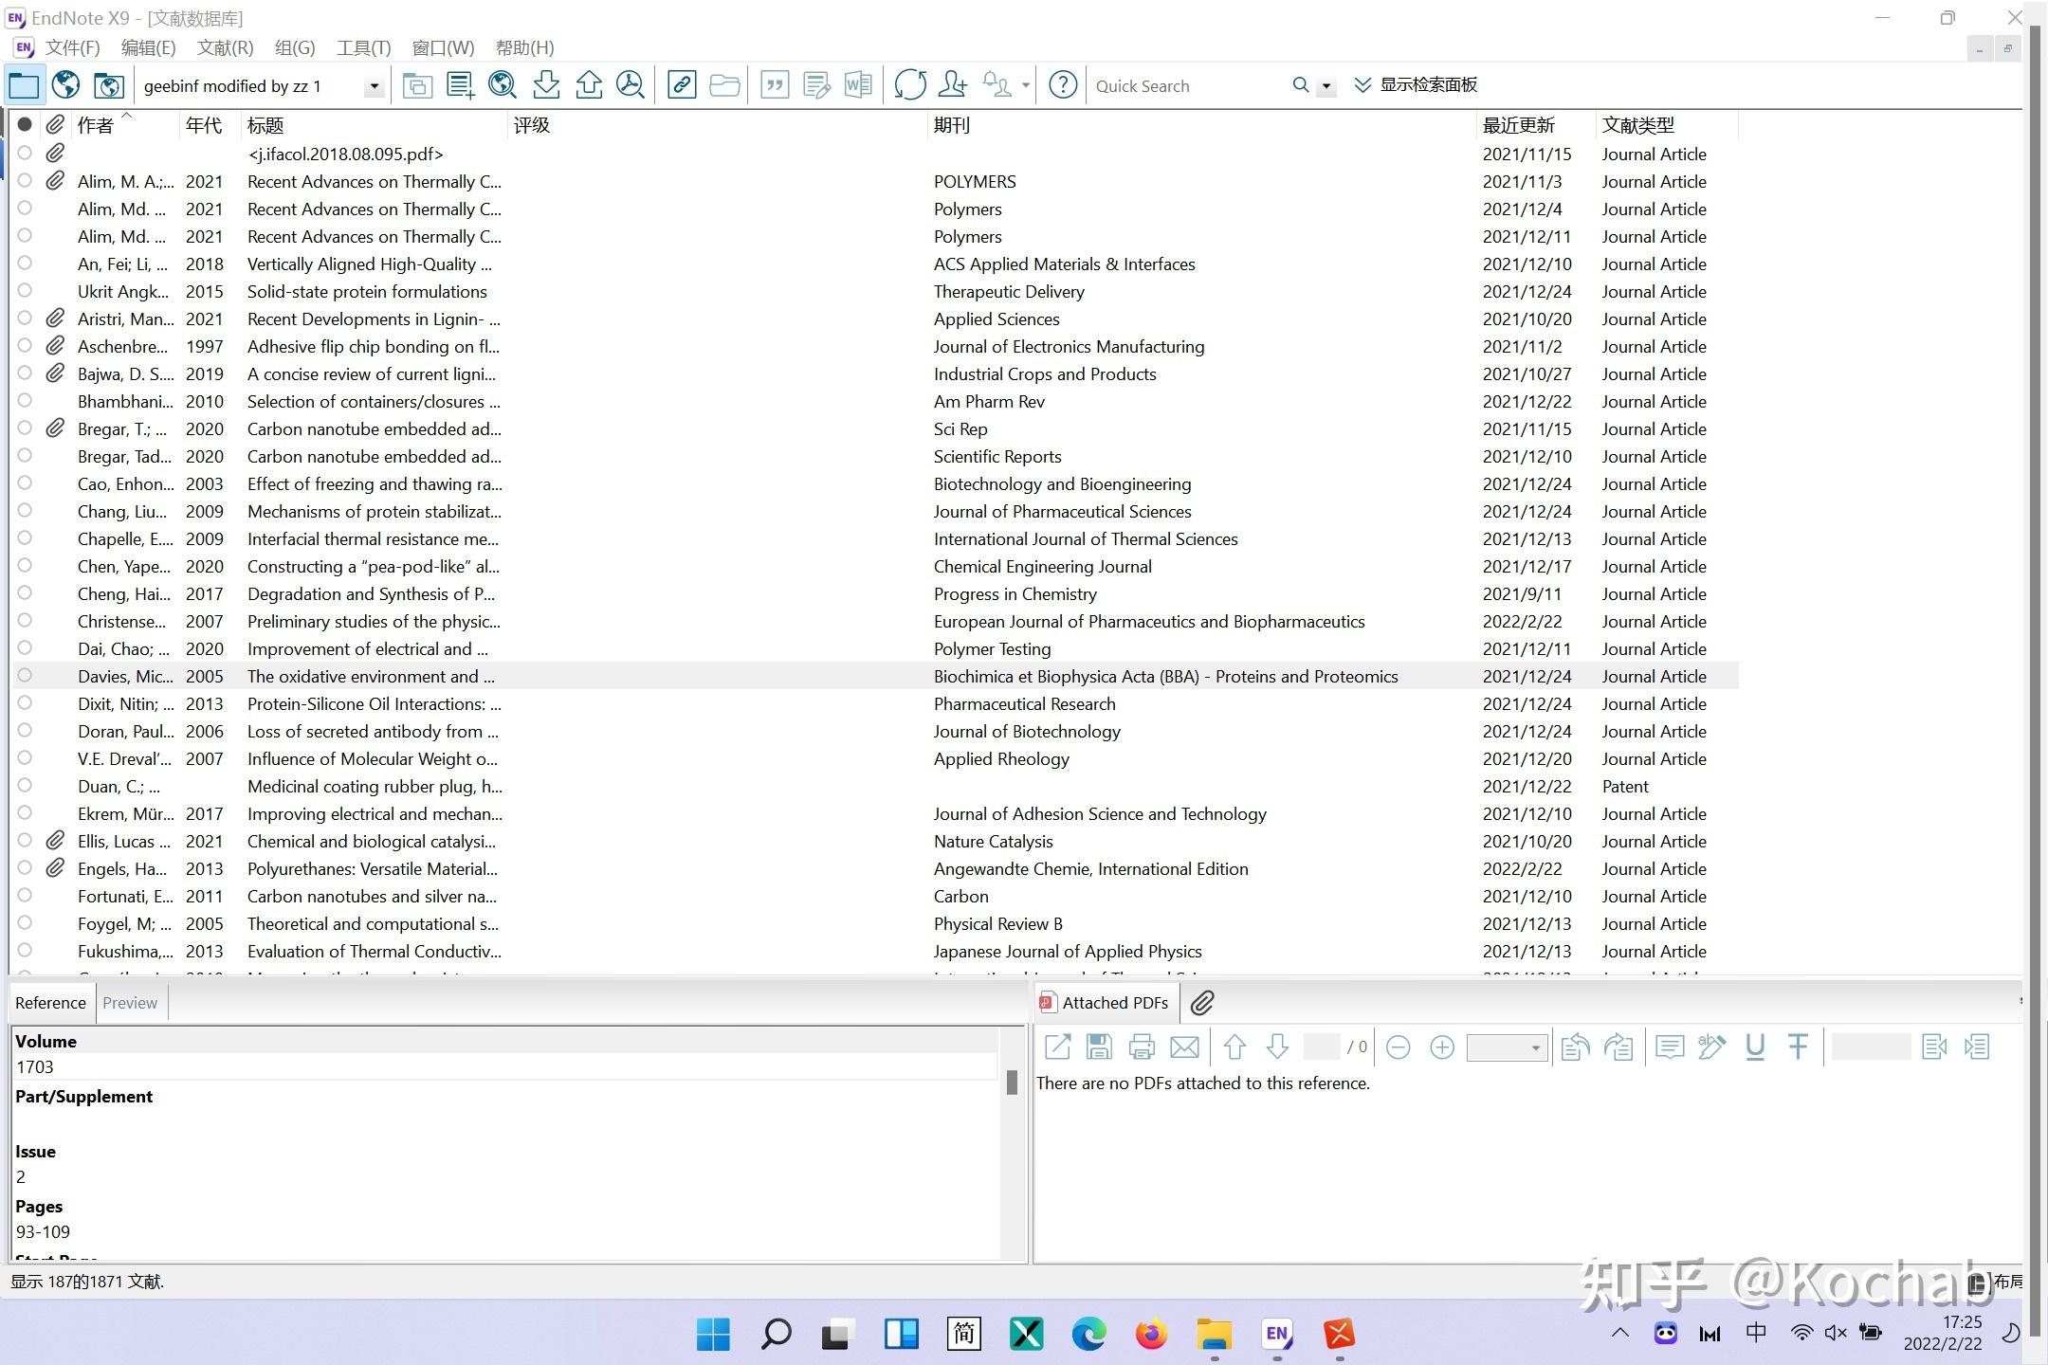Screen dimensions: 2048x1365
Task: Select Online Search mode globe icon
Action: pos(65,85)
